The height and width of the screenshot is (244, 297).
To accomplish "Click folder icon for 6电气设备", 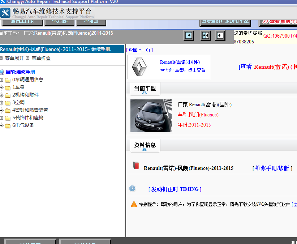I will [8, 125].
